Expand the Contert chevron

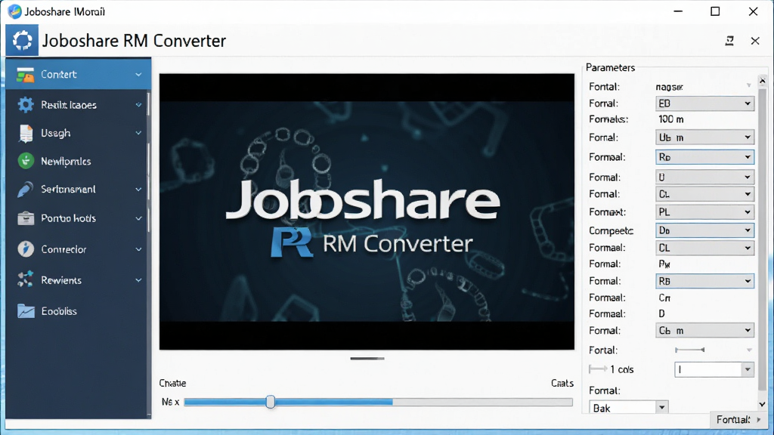pos(139,75)
